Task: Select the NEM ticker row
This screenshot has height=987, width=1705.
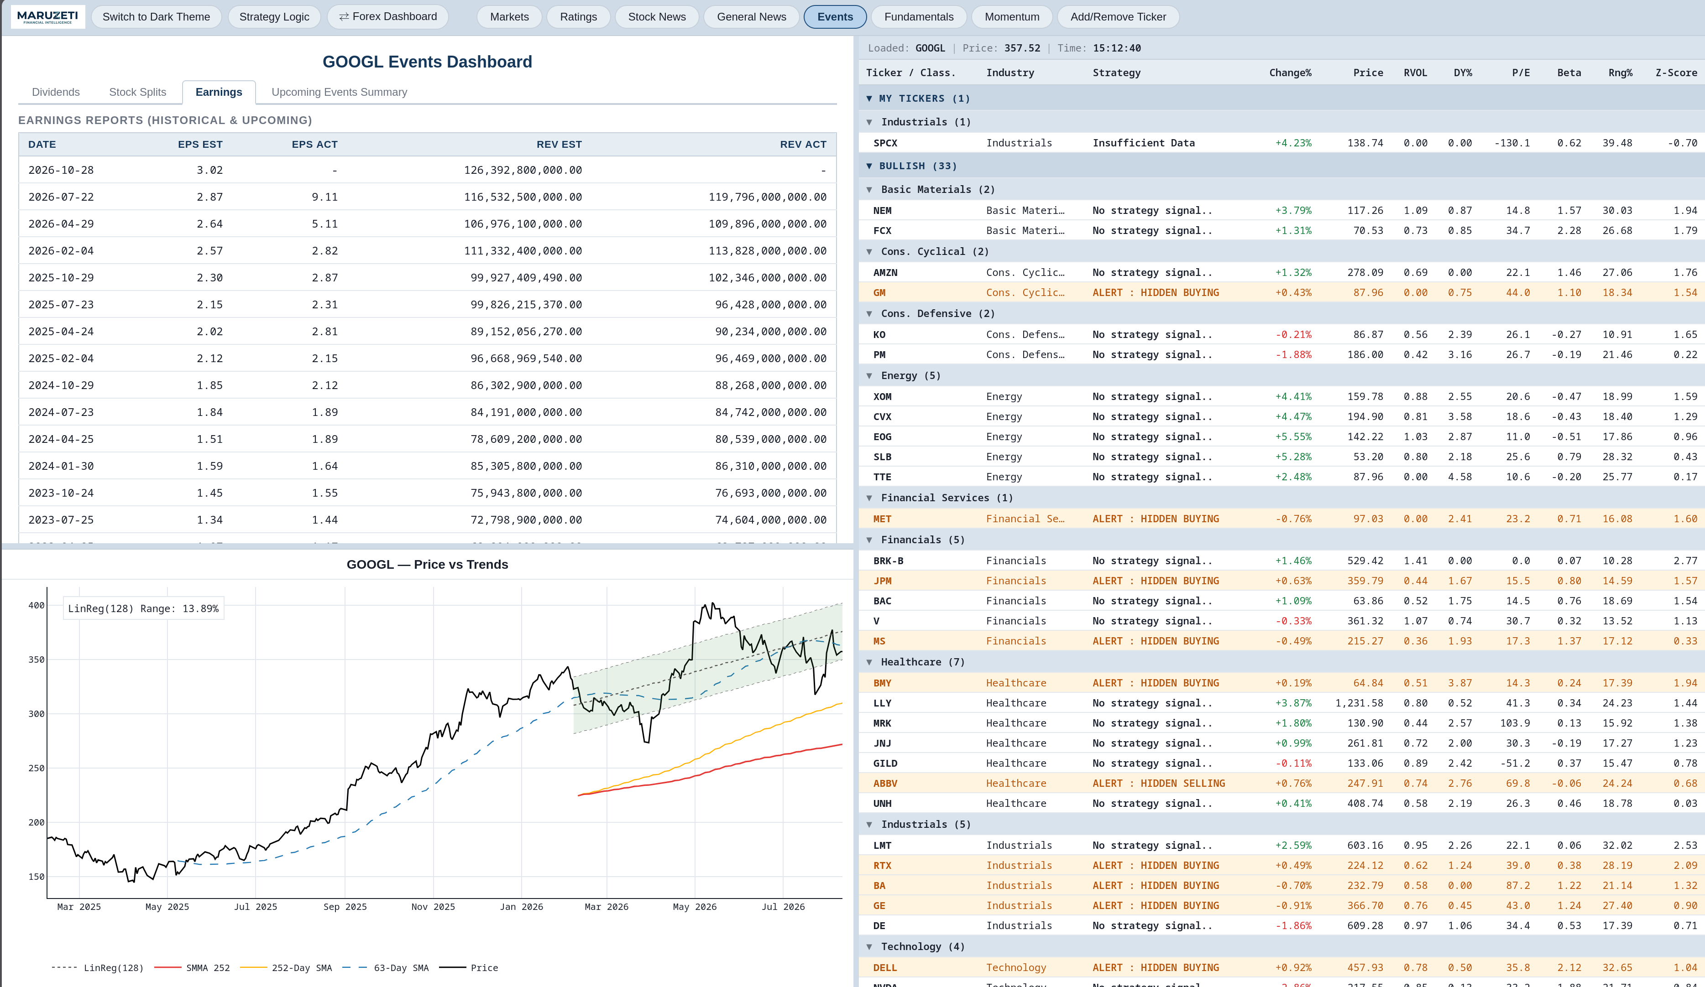Action: (1281, 211)
